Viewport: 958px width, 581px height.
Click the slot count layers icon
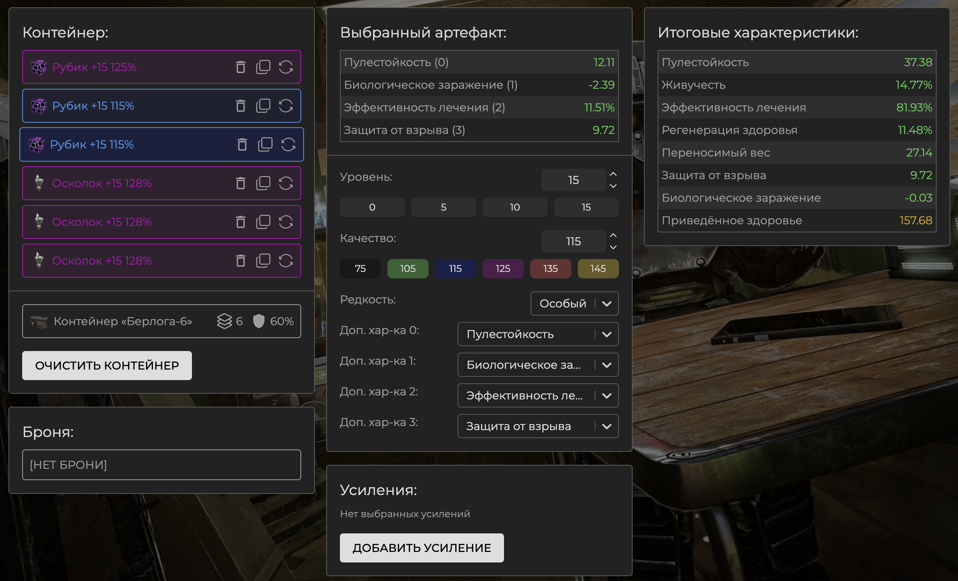click(225, 321)
